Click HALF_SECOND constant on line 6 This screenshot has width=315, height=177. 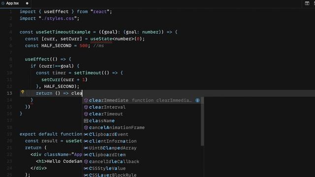coord(56,46)
